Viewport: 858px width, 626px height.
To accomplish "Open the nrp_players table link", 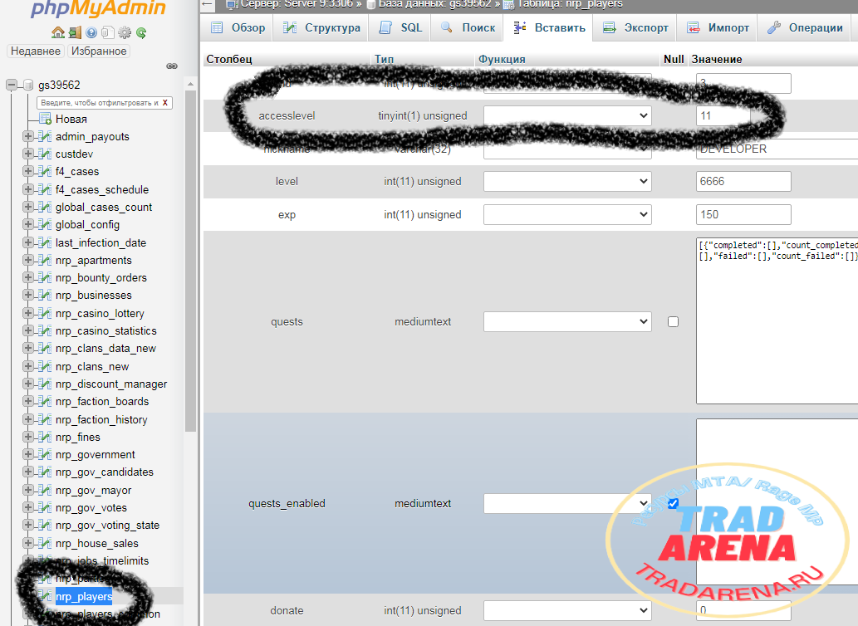I will [x=84, y=596].
